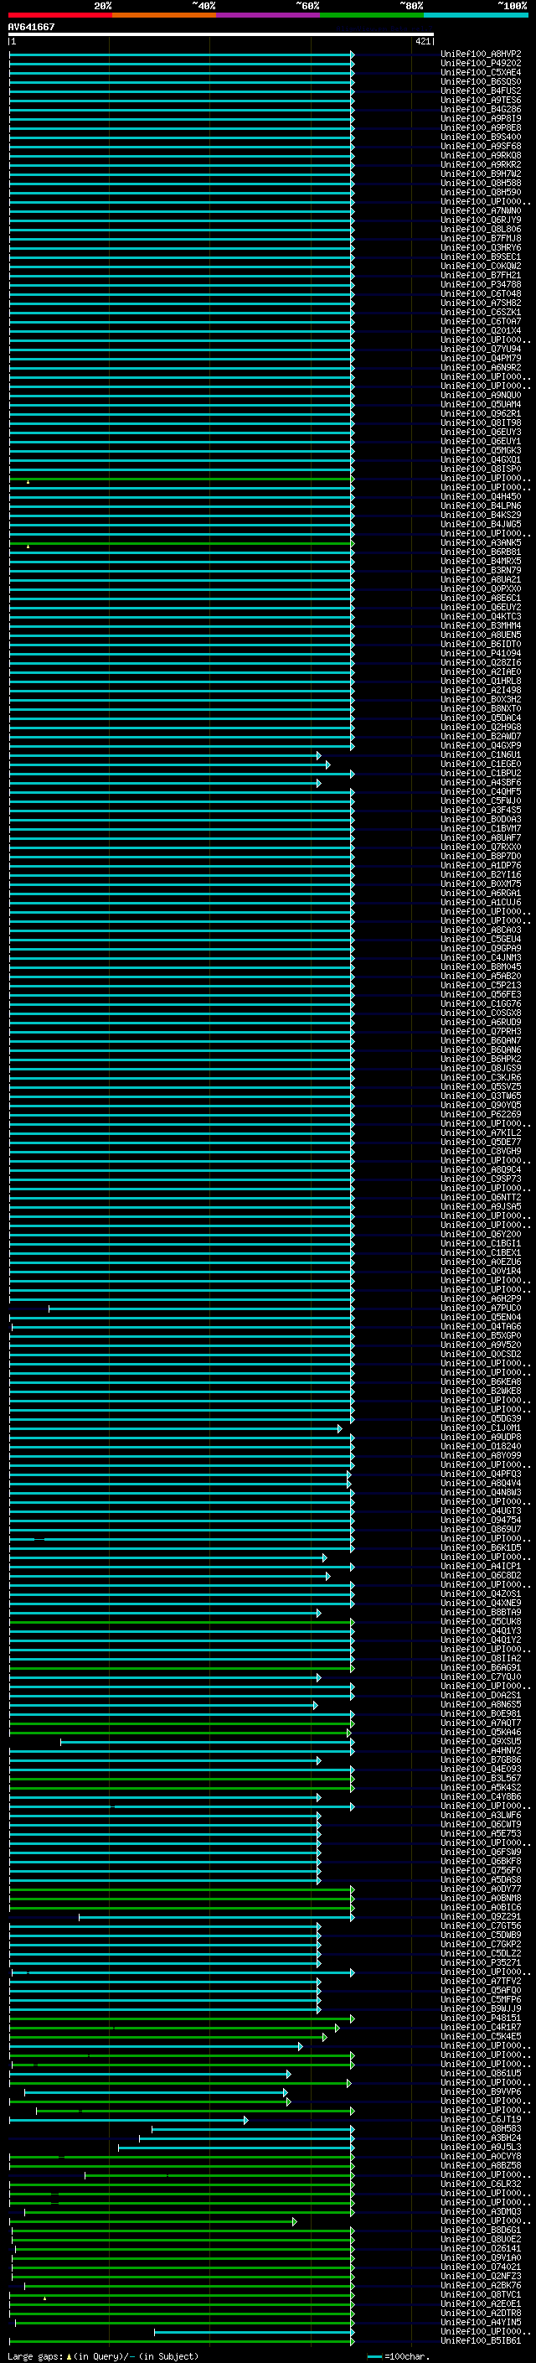Open hit UniRef100_C5XAE4

481,72
